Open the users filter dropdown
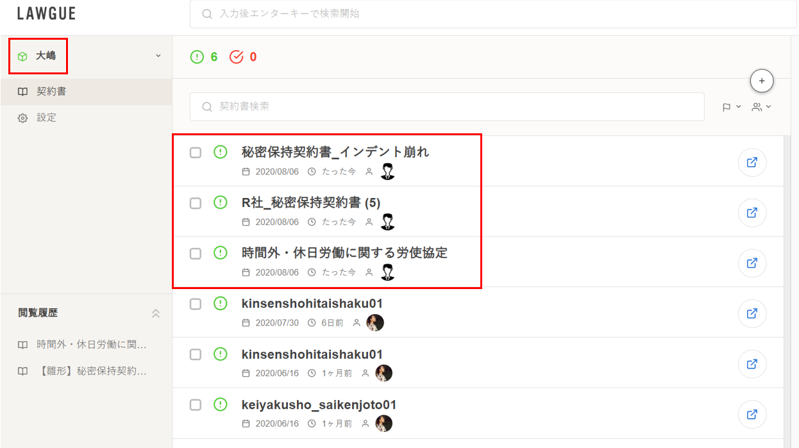The image size is (799, 448). (x=762, y=107)
